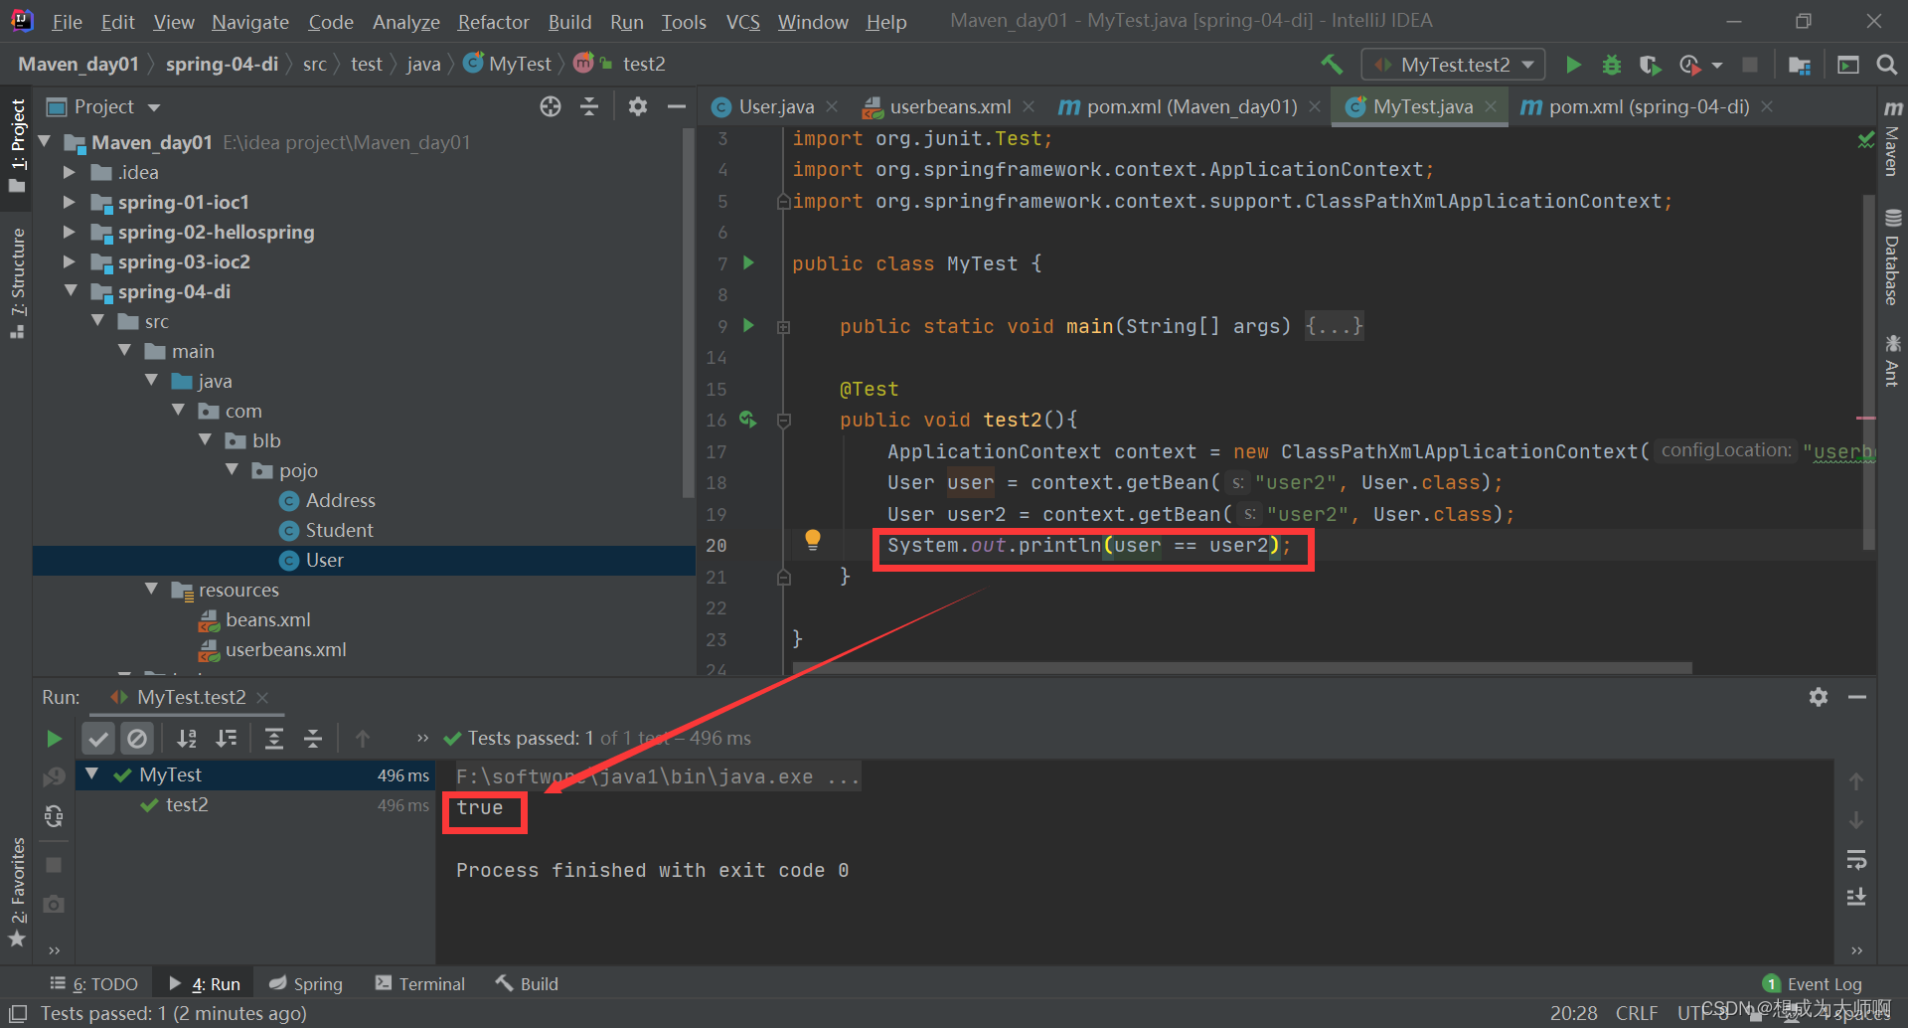Switch to User.java editor tab
This screenshot has height=1028, width=1908.
[x=775, y=106]
